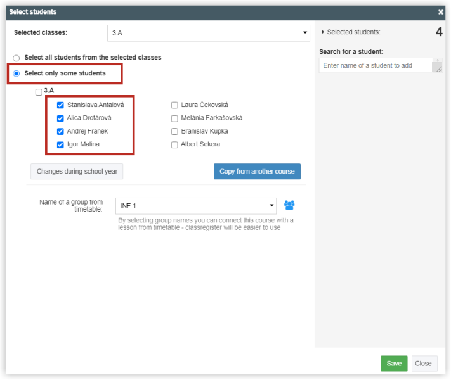451x380 pixels.
Task: Open the group from timetable dropdown
Action: pyautogui.click(x=196, y=206)
